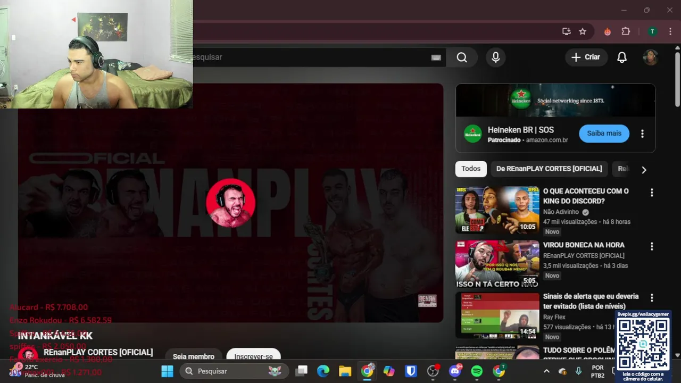This screenshot has width=681, height=383.
Task: Open YouTube notifications bell
Action: (x=622, y=57)
